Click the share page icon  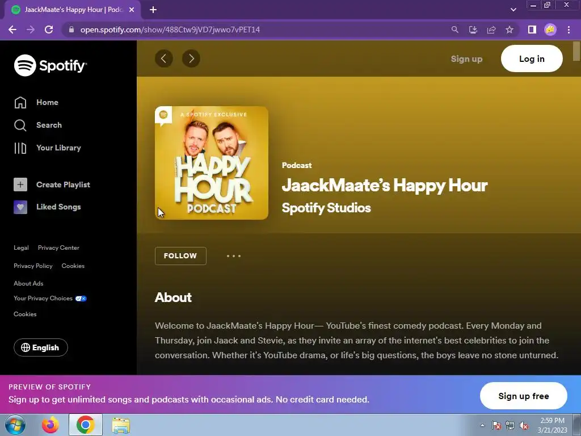491,30
